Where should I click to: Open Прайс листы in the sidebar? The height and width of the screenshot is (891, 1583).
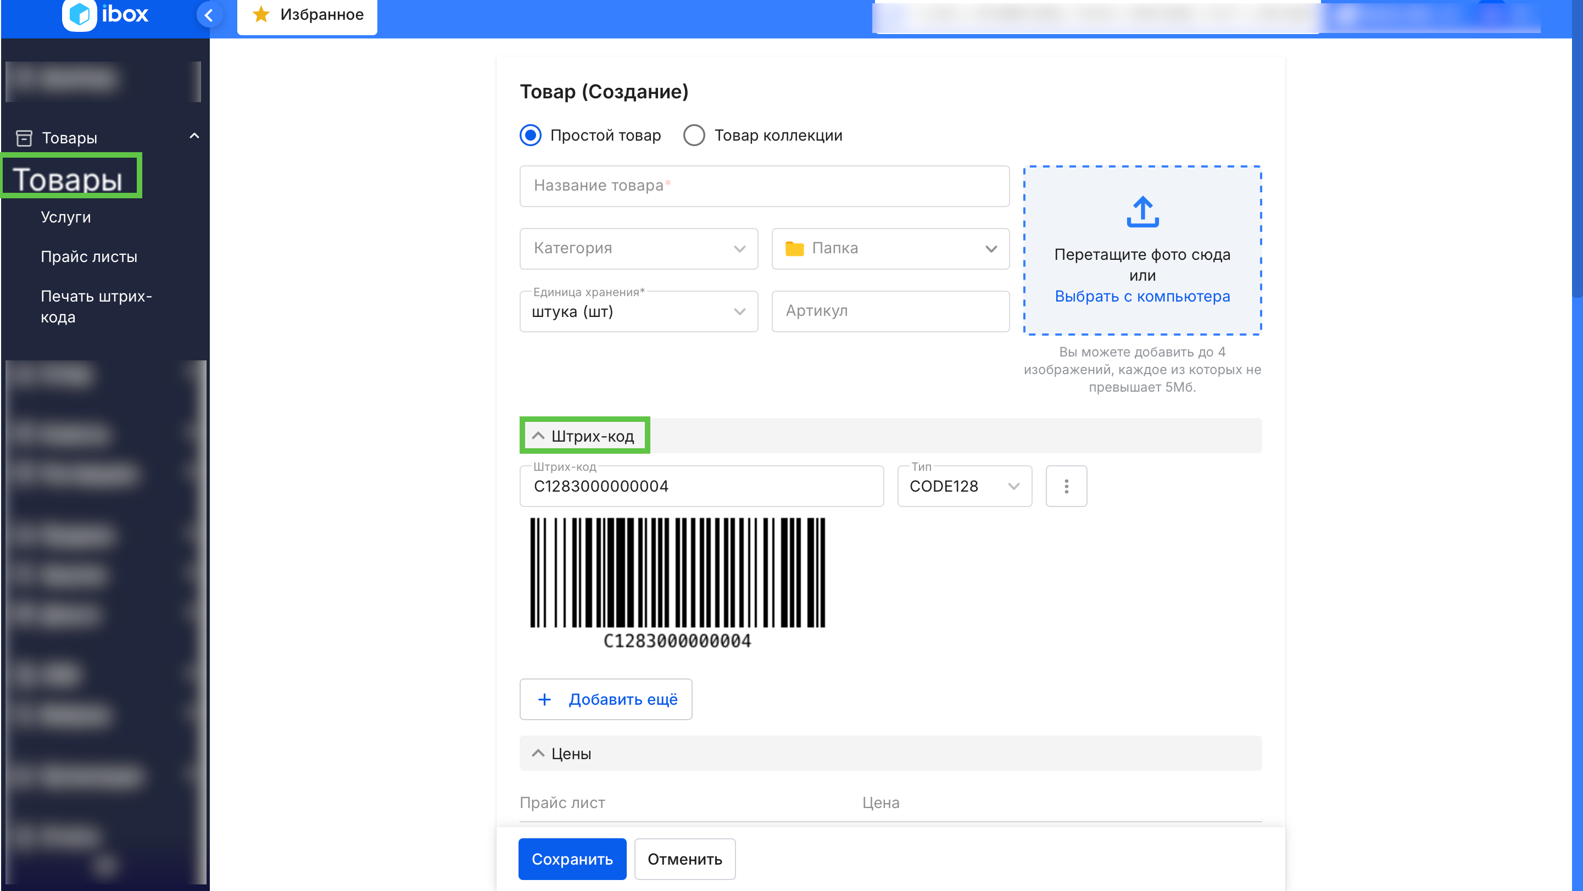tap(89, 256)
